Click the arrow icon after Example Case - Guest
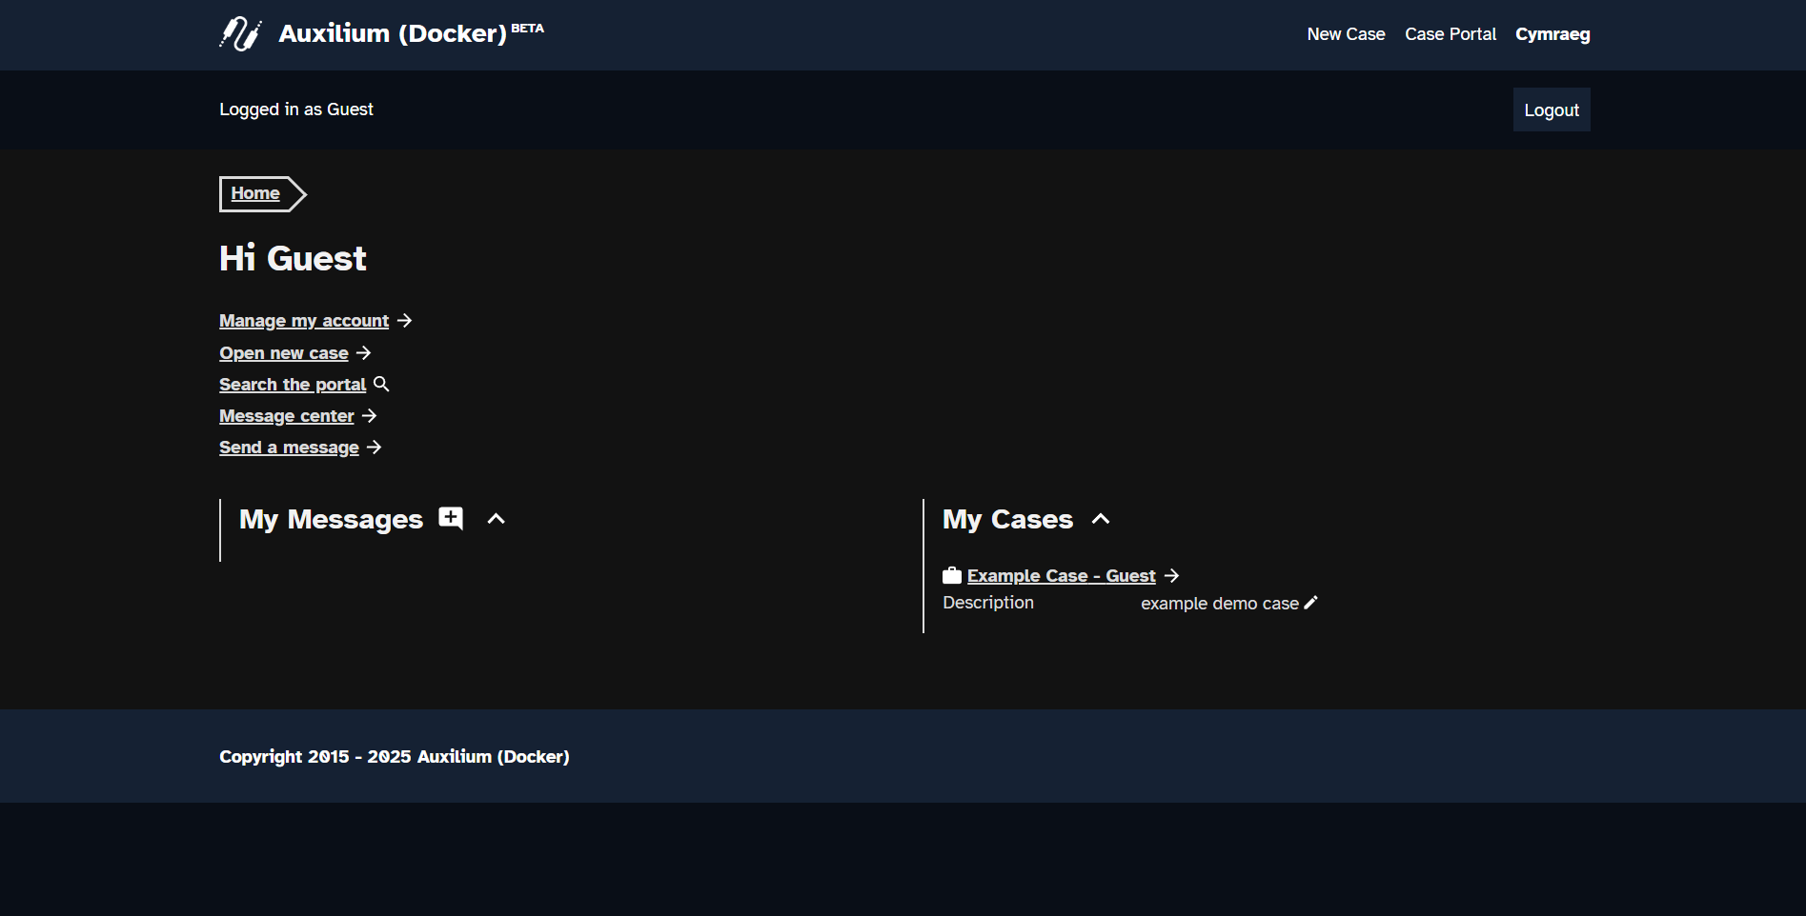 pos(1170,575)
